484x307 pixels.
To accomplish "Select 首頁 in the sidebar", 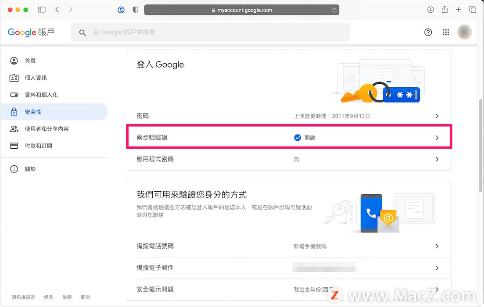I will 54,61.
